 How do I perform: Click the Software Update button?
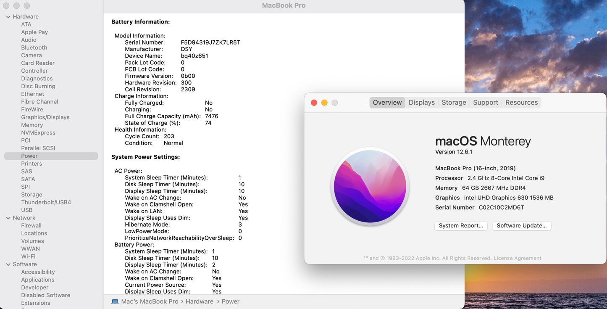point(522,226)
